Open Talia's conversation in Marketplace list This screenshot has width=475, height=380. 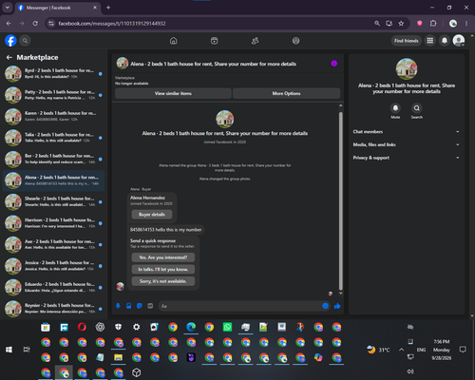point(53,138)
